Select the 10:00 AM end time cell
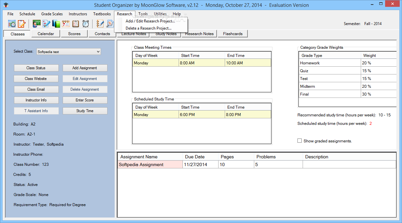The image size is (402, 223). pyautogui.click(x=248, y=63)
